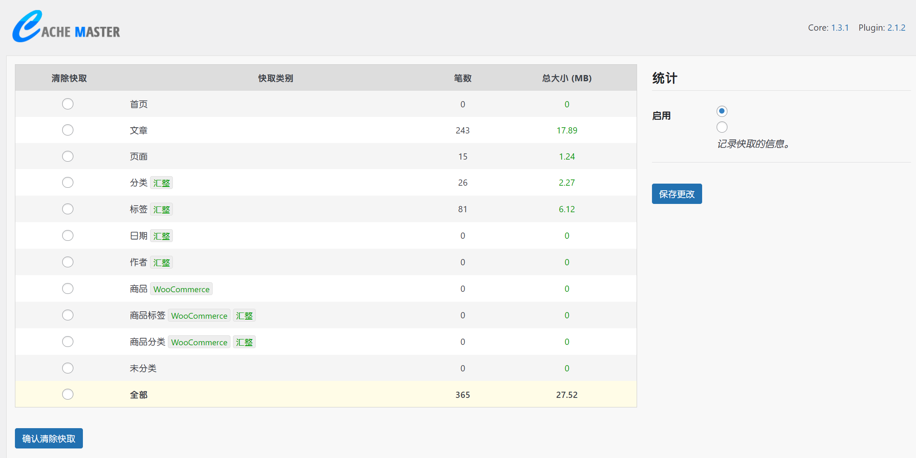Select the 未分类 clear-cache radio button
The image size is (916, 458).
(x=68, y=368)
